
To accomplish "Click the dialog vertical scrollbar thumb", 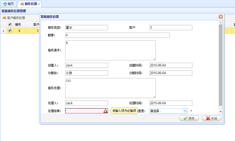I will (220, 65).
